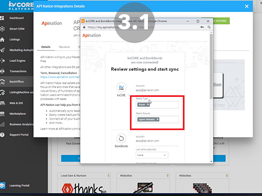
Task: Select the Marketing Autopilot paper-plane icon
Action: coord(2,50)
